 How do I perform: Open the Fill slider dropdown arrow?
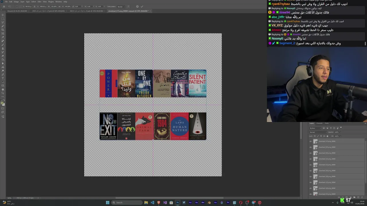pos(340,136)
